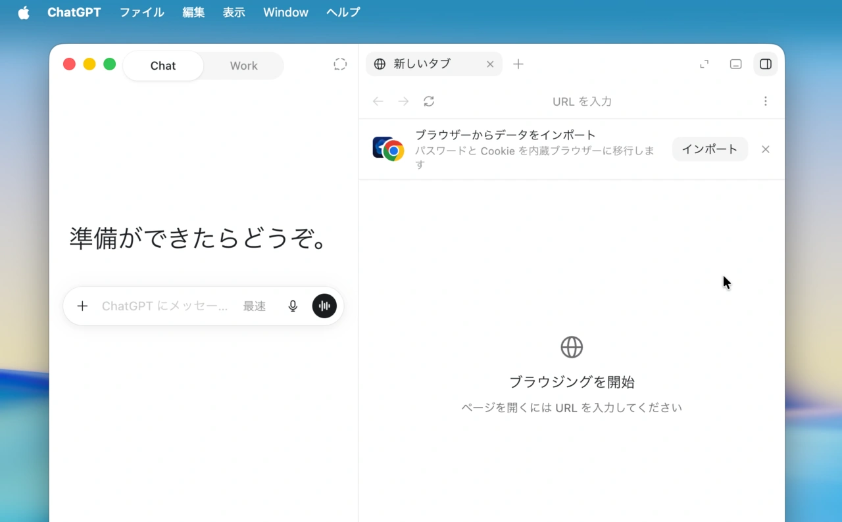This screenshot has width=842, height=522.
Task: Close the window with red button
Action: coord(69,64)
